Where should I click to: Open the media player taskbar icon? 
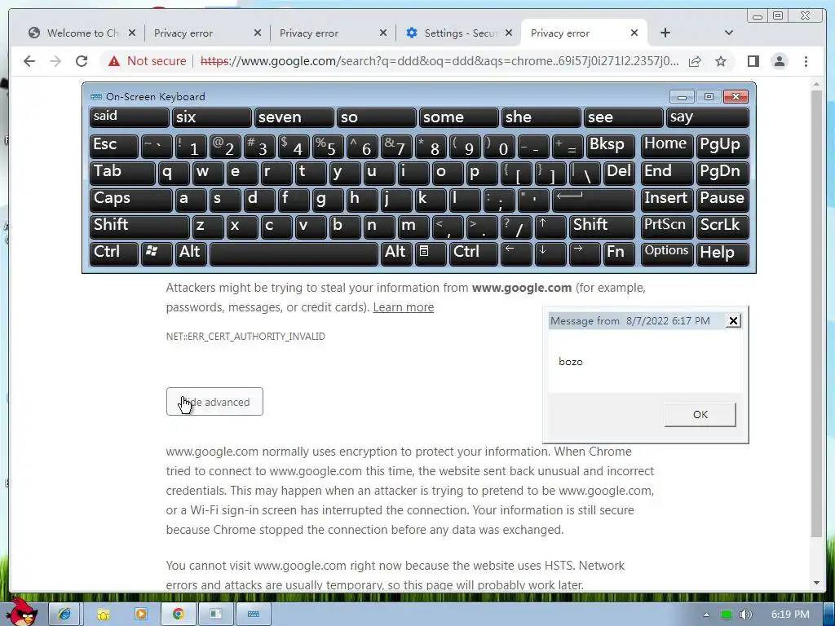coord(140,615)
